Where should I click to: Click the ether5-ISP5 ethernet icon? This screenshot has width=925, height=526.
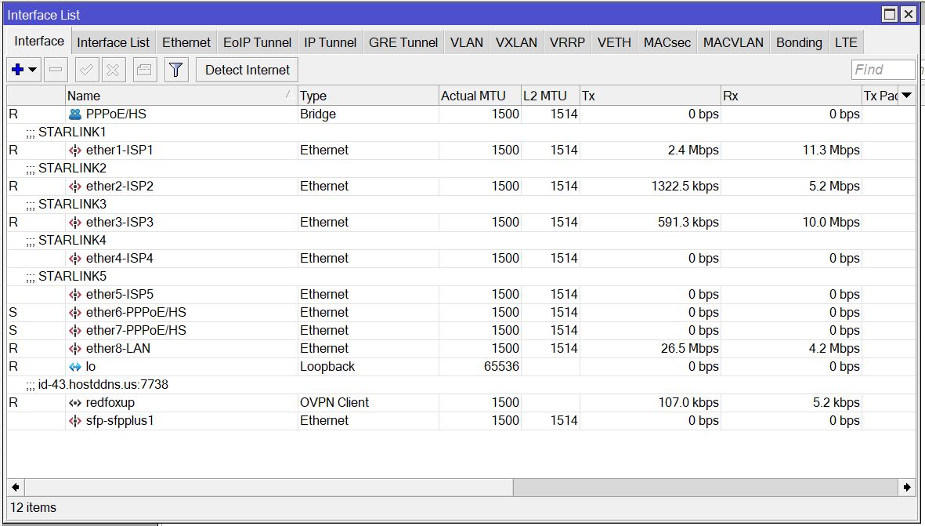(x=75, y=294)
